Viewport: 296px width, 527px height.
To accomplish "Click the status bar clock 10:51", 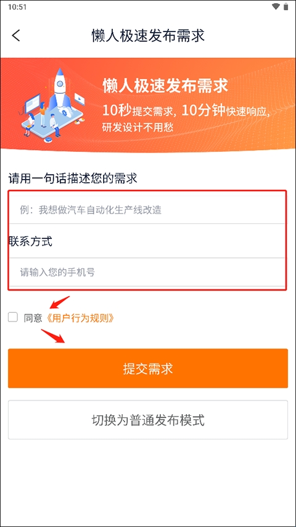I will click(x=17, y=7).
